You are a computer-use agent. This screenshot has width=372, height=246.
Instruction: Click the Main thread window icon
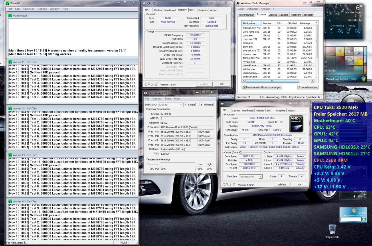coord(10,15)
